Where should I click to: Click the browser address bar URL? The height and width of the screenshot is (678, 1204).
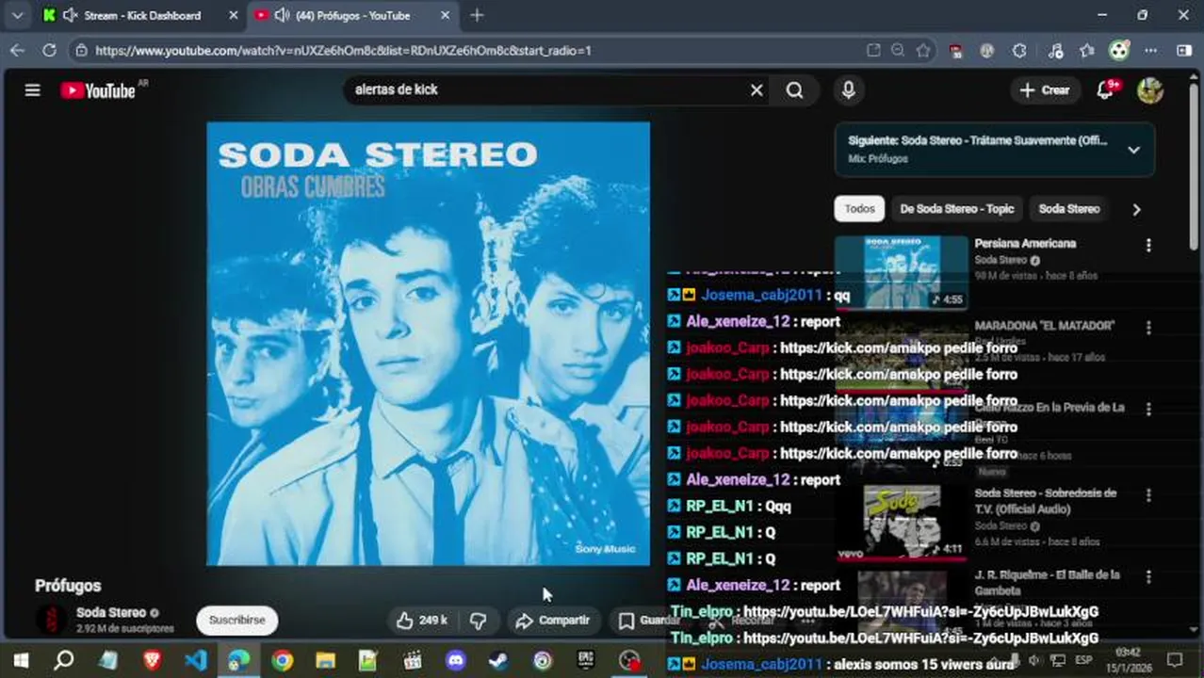(343, 51)
